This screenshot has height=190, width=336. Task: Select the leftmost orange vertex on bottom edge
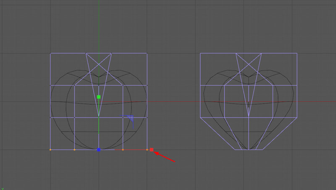50,149
